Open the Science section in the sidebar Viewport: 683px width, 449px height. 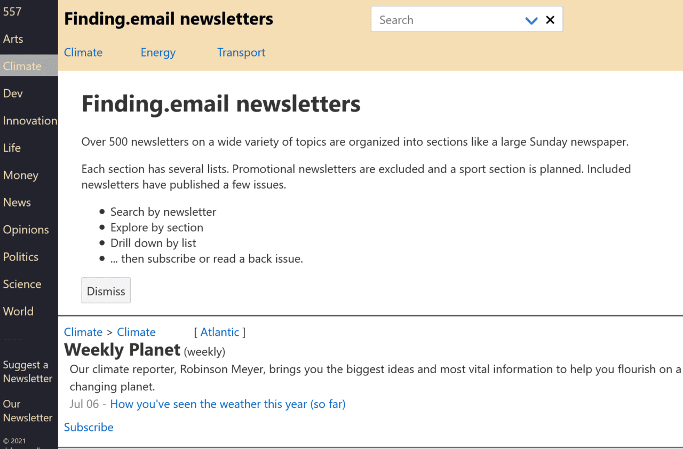tap(22, 284)
